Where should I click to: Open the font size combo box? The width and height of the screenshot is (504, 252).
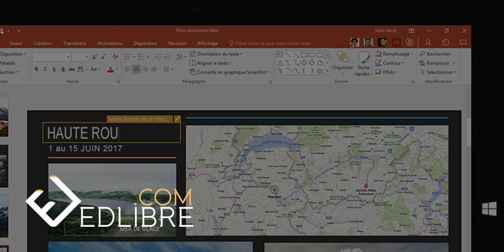click(x=80, y=57)
